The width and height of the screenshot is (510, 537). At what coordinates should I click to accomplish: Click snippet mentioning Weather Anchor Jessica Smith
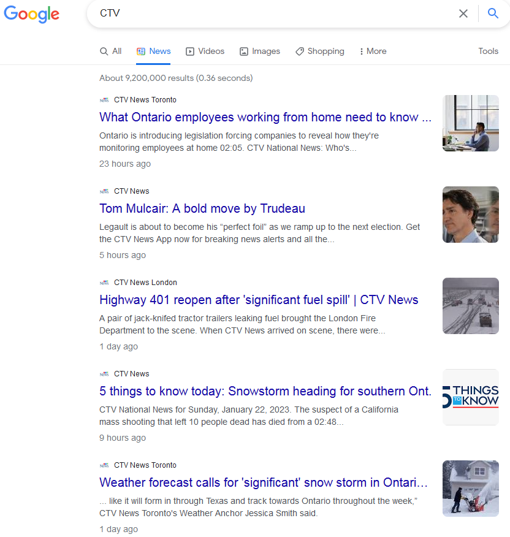258,507
